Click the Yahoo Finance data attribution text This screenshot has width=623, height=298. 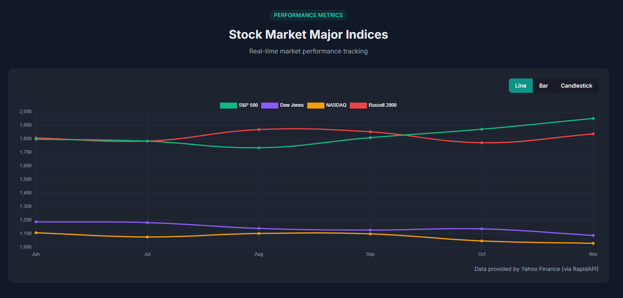point(536,269)
